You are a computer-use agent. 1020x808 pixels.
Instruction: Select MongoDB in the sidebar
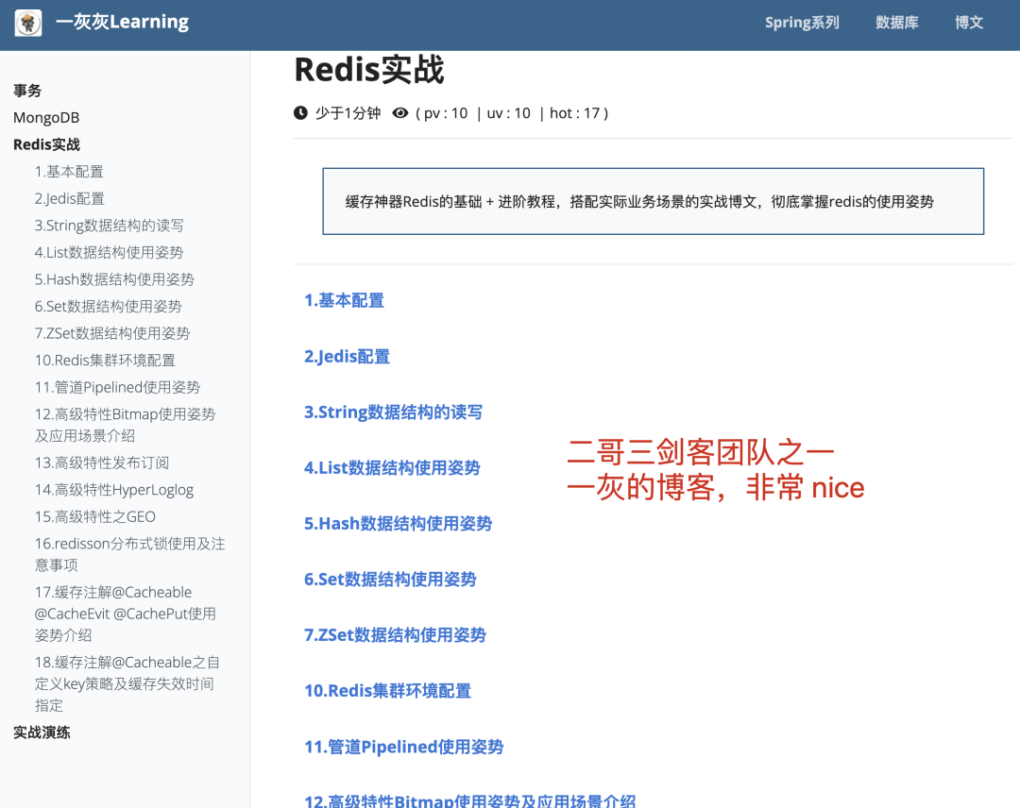[46, 118]
